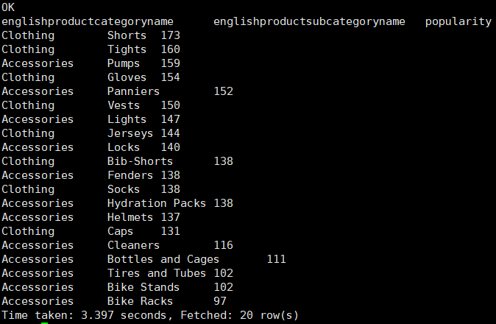
Task: Click the popularity value 111
Action: (277, 259)
